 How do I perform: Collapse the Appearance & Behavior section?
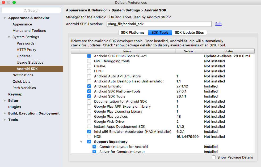coord(5,18)
